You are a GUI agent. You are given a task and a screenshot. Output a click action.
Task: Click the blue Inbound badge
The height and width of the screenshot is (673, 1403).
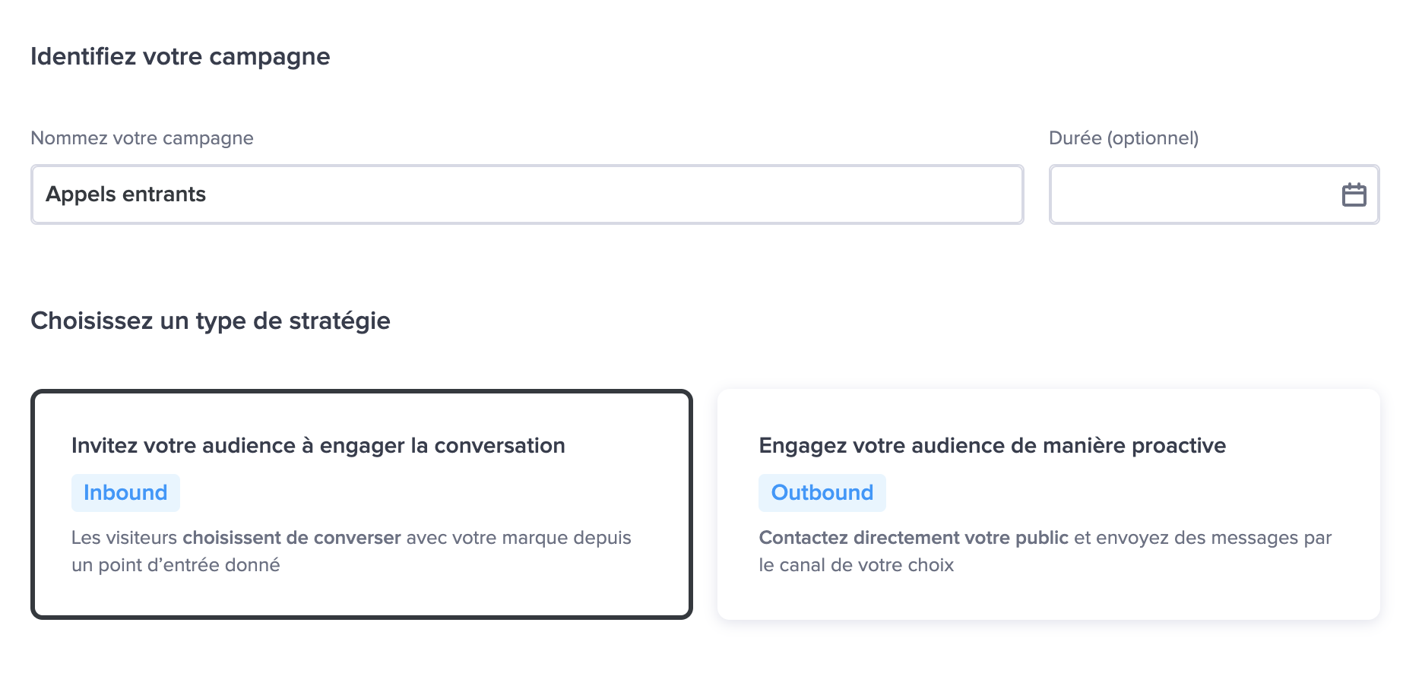pyautogui.click(x=125, y=493)
